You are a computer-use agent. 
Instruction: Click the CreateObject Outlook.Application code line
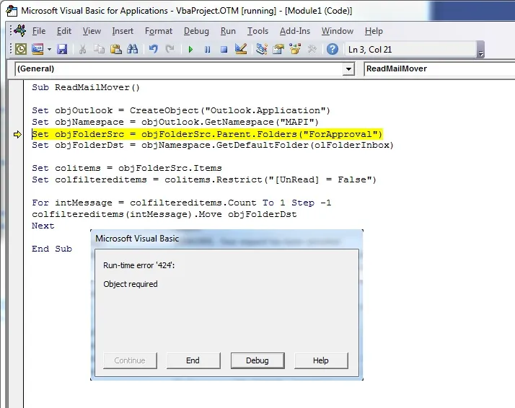pyautogui.click(x=181, y=110)
